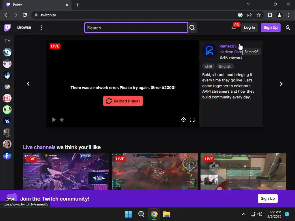The image size is (295, 221).
Task: Open the gray armored avatar channel in sidebar
Action: 7,133
